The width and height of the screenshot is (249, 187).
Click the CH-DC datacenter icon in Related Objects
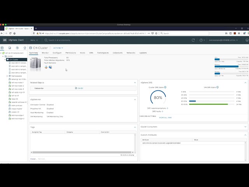[x=76, y=88]
